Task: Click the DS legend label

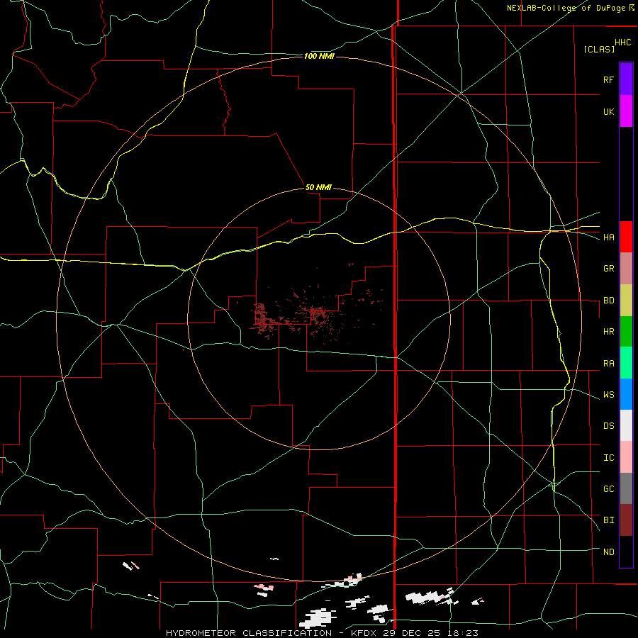Action: coord(608,426)
